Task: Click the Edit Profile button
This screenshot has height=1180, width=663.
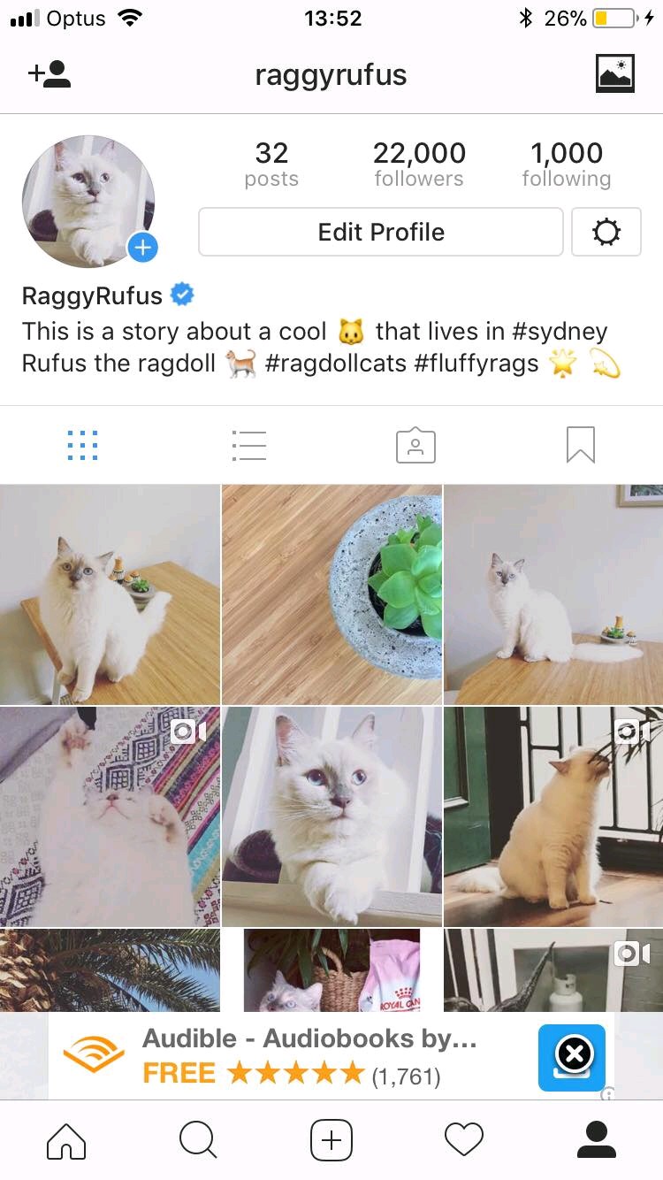Action: (381, 232)
